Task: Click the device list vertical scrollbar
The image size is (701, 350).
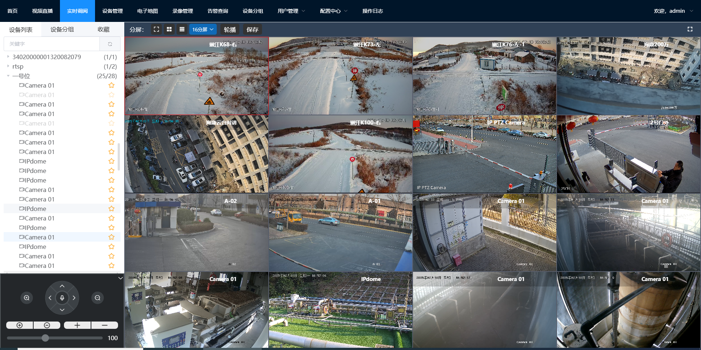Action: [119, 157]
